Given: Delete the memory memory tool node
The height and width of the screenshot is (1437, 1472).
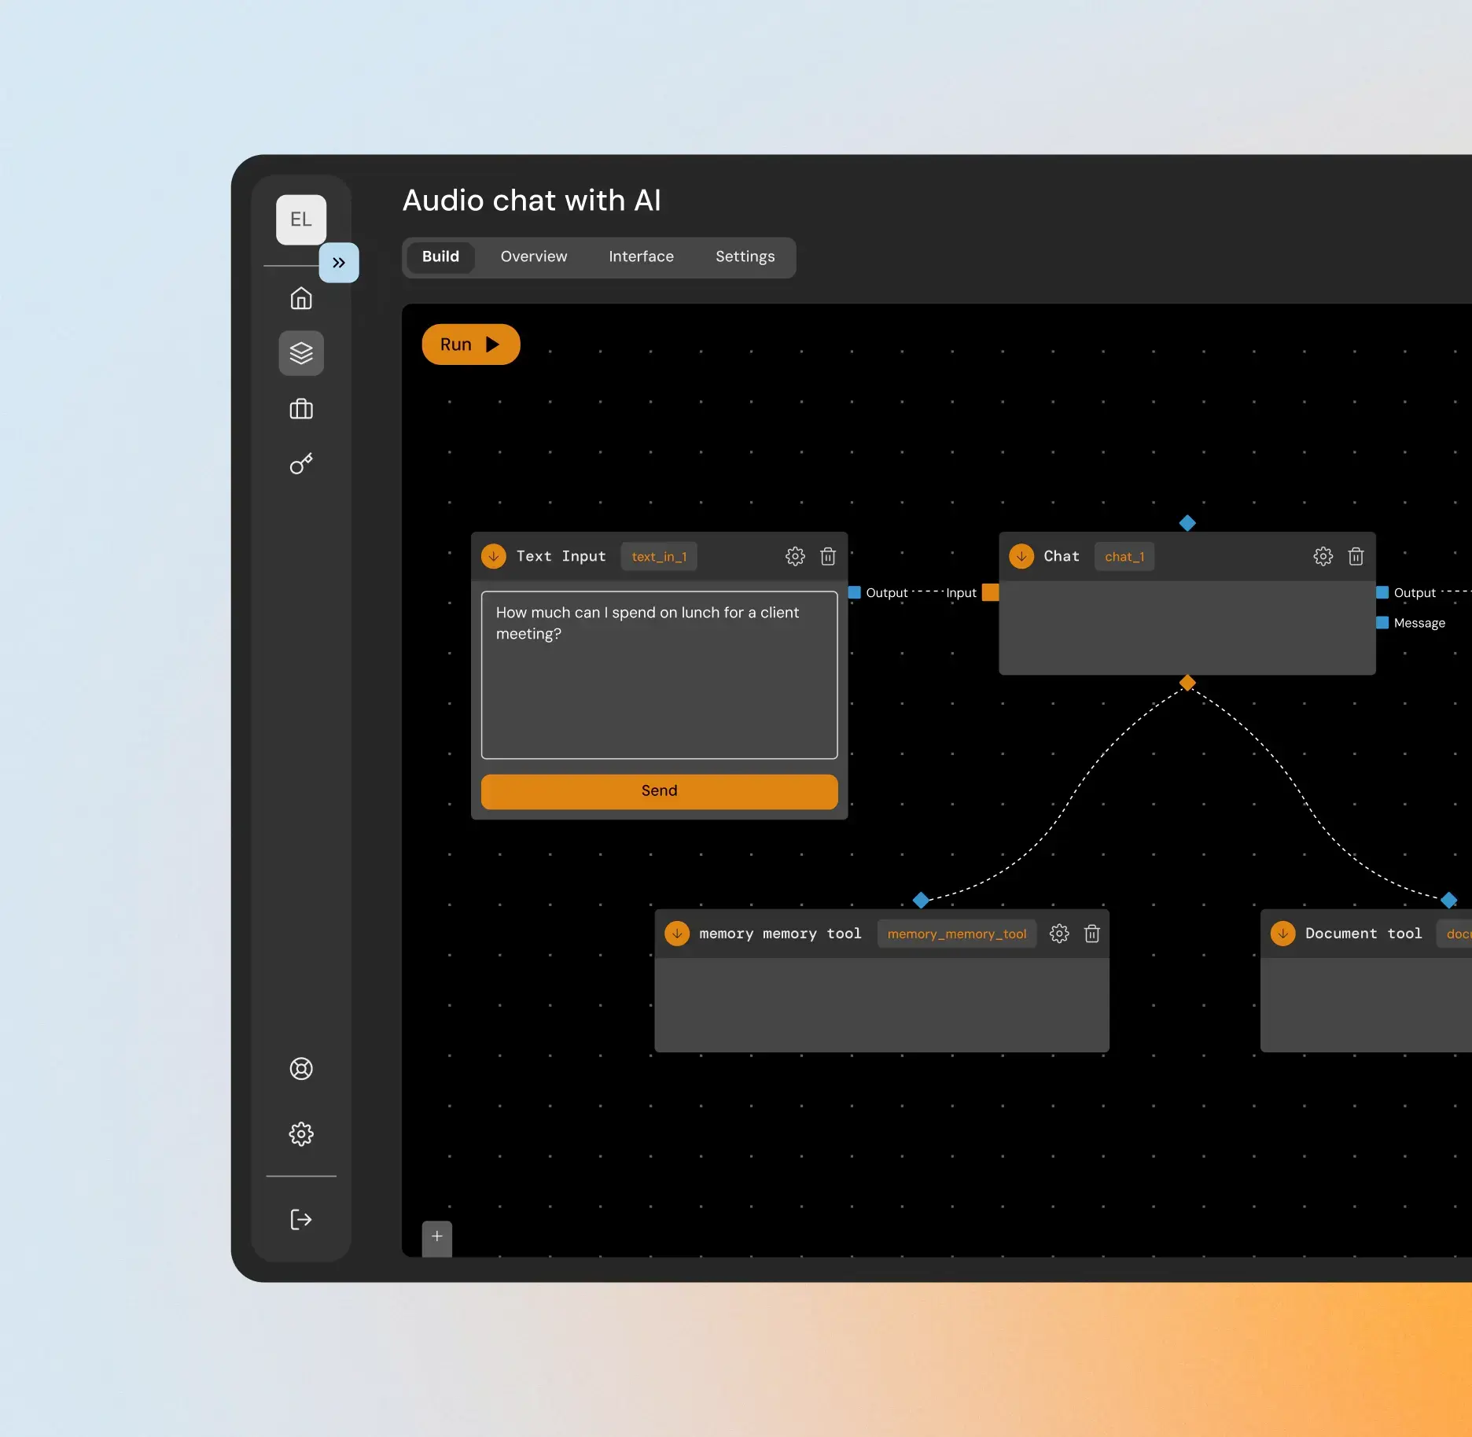Looking at the screenshot, I should click(1092, 934).
